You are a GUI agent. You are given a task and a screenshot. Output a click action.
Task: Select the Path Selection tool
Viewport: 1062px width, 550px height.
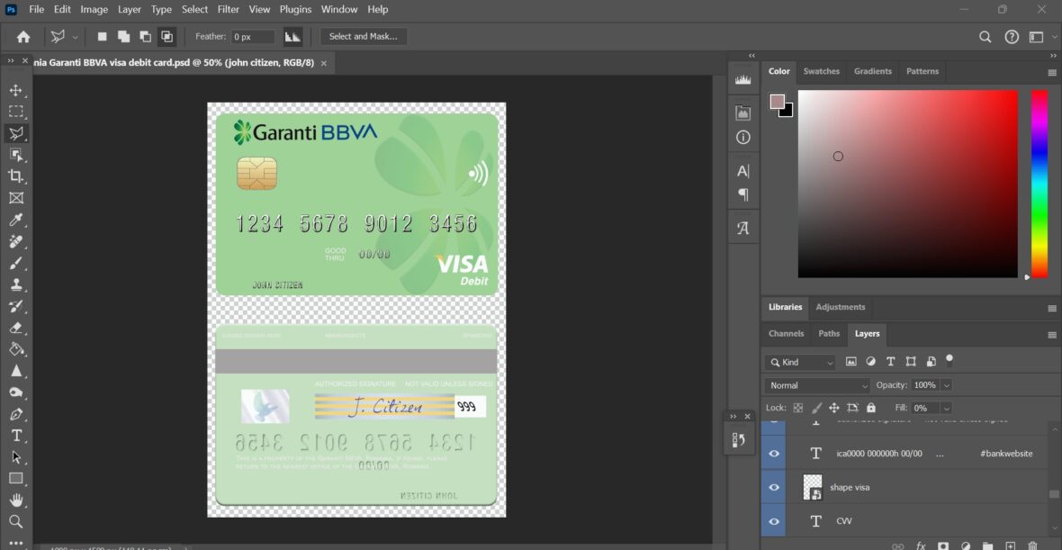[x=16, y=457]
